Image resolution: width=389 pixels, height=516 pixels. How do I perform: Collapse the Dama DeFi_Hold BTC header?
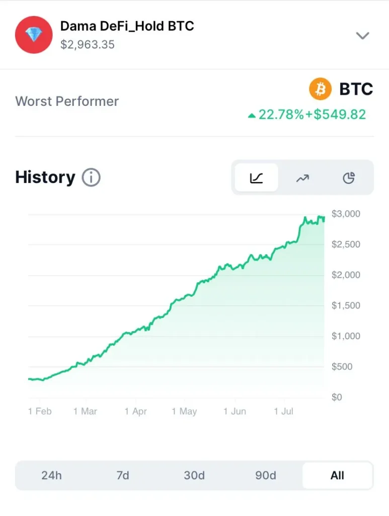363,36
